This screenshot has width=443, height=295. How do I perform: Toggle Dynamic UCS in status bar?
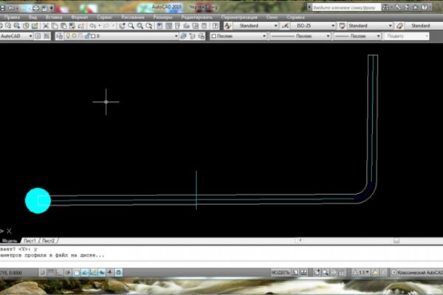93,272
